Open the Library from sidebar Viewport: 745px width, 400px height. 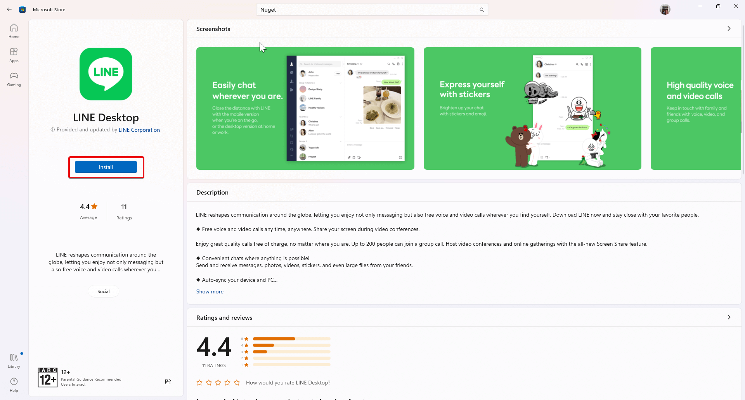[x=14, y=360]
